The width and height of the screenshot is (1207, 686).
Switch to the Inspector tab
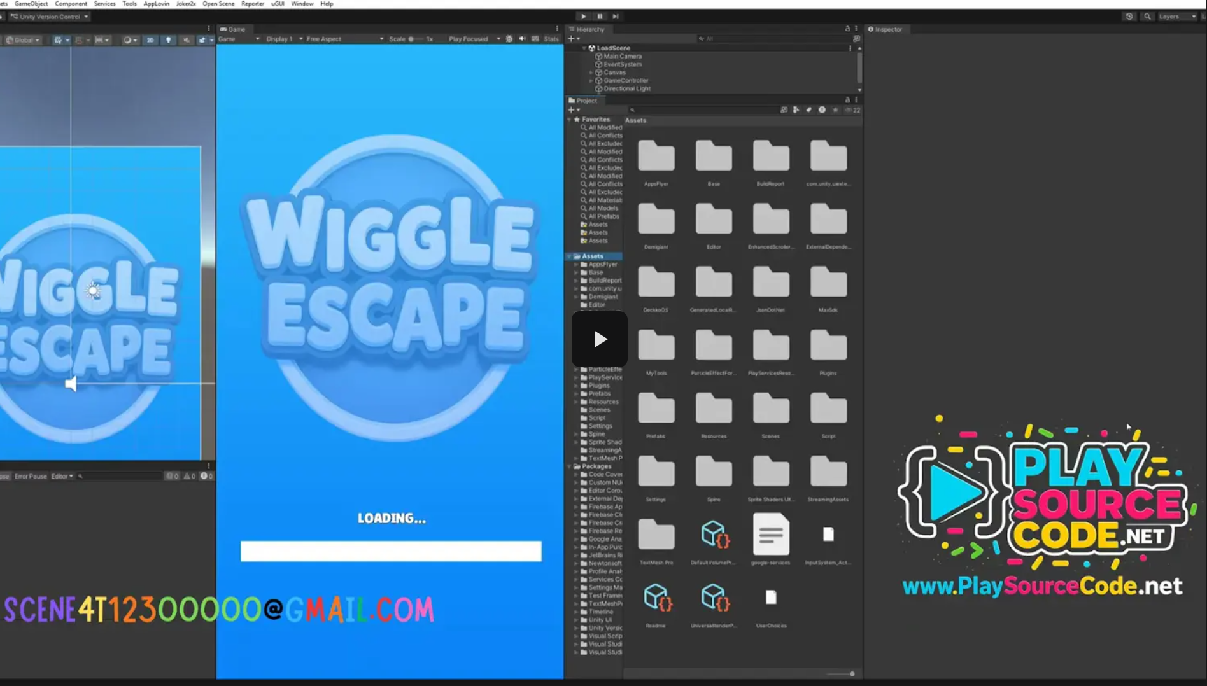[x=885, y=29]
